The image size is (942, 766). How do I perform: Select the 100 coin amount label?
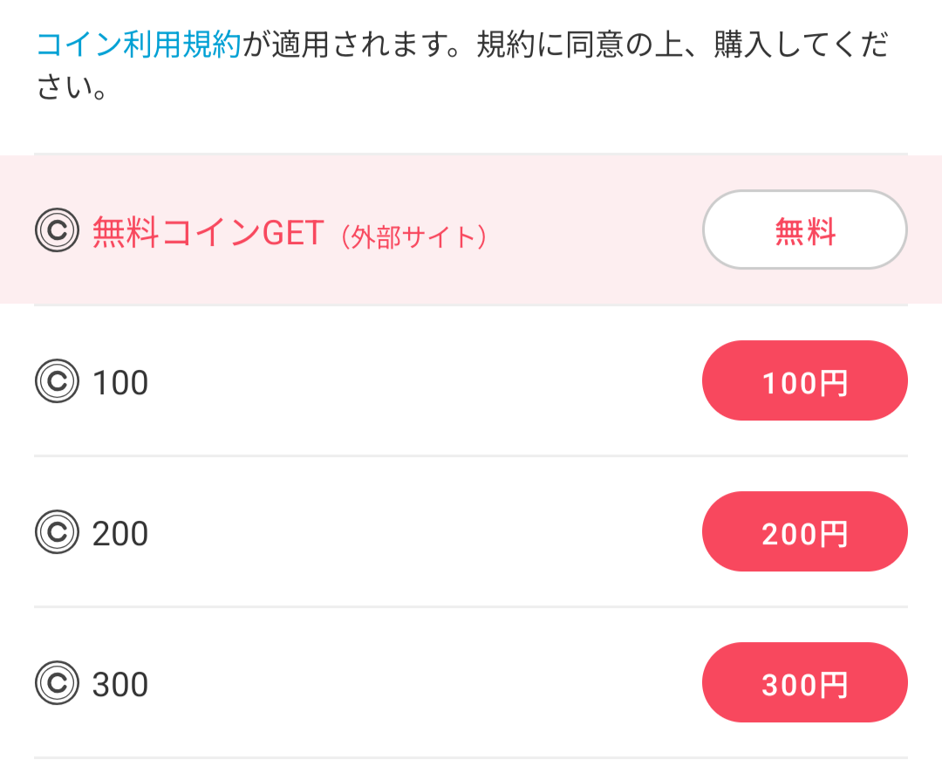pyautogui.click(x=120, y=383)
